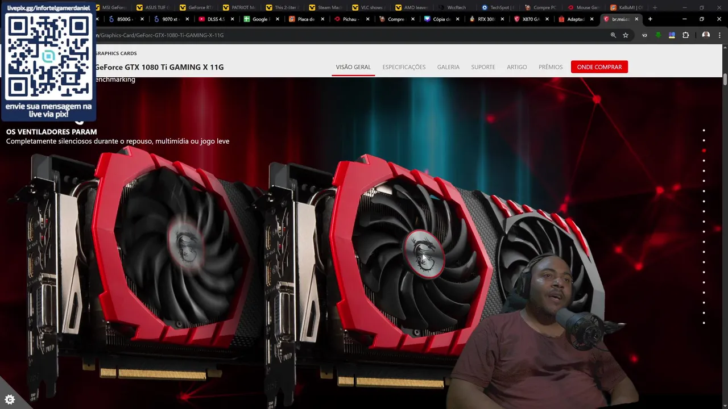Bookmark this page with the star icon
The image size is (728, 409).
click(626, 35)
